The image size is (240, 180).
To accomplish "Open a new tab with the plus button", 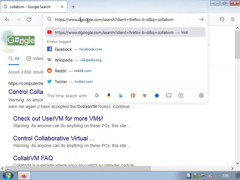I will [73, 7].
